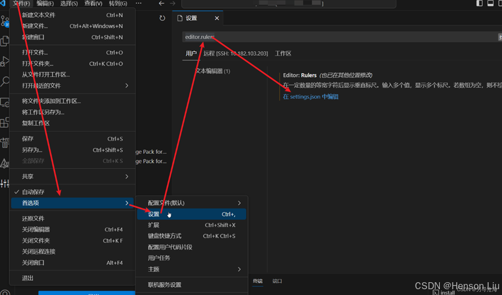The image size is (502, 295).
Task: Focus the settings search box with editor.rulers
Action: click(341, 37)
